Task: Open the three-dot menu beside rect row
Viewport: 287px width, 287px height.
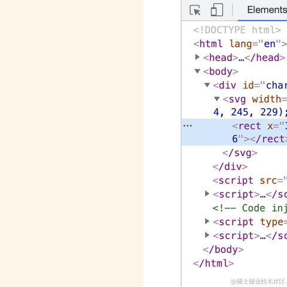Action: pos(188,126)
